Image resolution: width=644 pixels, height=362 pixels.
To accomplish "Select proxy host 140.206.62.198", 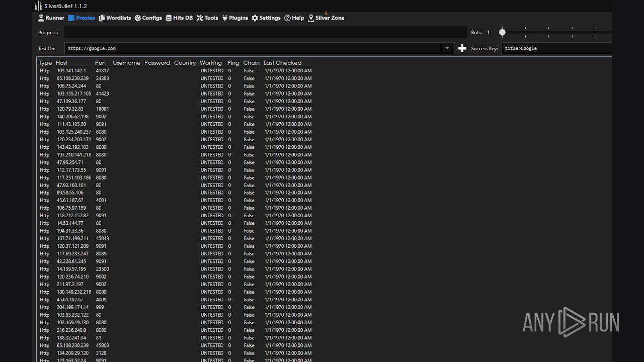I will tap(72, 117).
